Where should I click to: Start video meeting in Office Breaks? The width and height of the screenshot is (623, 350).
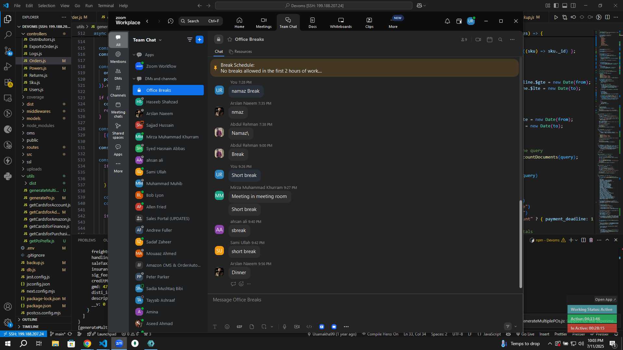coord(478,40)
